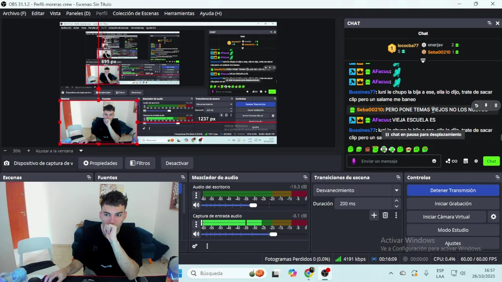Pop out the Transiciones de escena dock
Viewport: 502px width, 282px height.
coord(398,177)
